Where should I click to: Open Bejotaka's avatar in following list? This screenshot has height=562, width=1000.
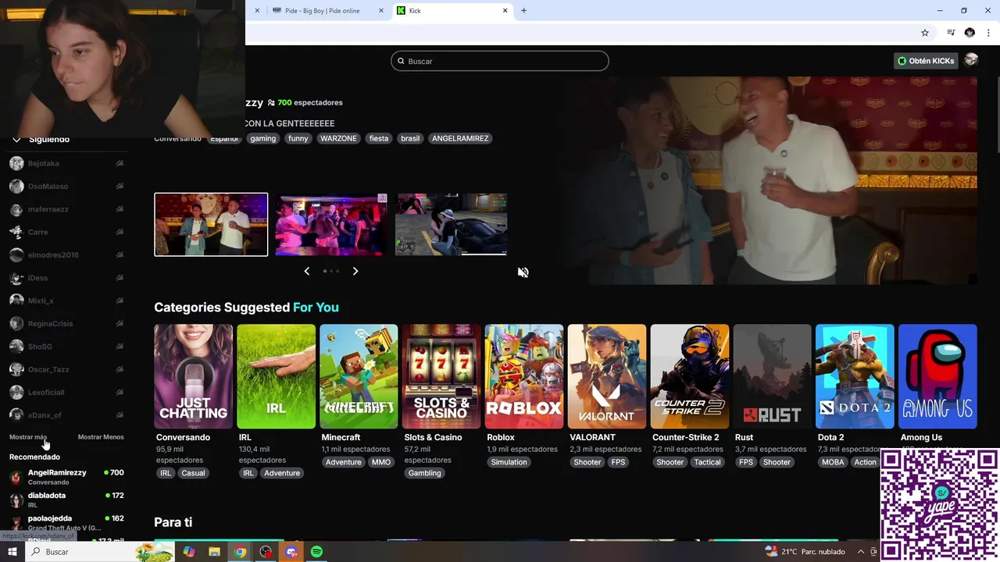point(16,163)
